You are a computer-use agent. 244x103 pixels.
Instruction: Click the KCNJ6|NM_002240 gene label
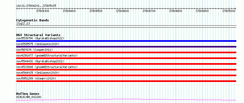pos(29,97)
